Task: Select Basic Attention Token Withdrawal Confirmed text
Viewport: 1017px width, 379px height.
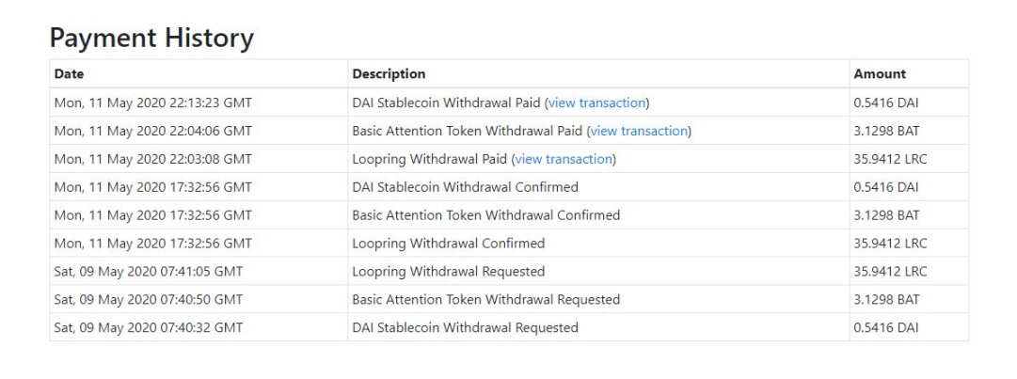Action: coord(485,215)
